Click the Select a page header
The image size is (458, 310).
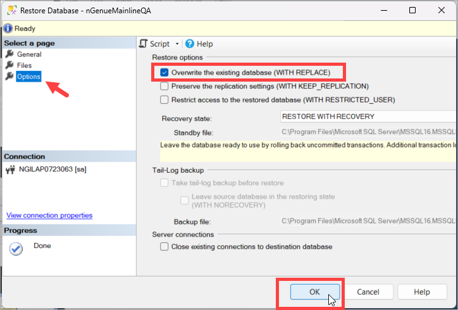tap(69, 43)
